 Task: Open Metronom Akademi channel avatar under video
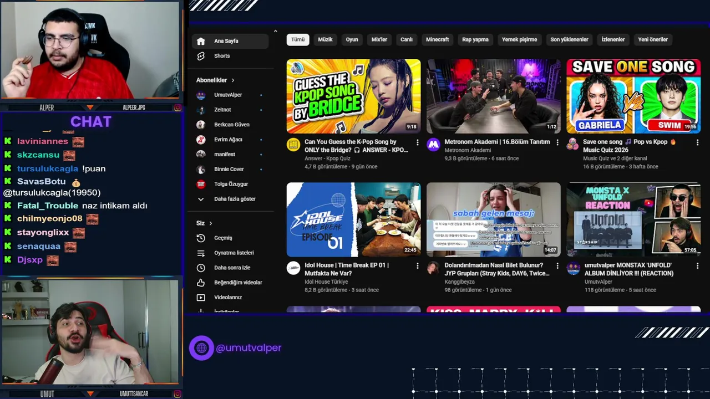[x=433, y=145]
